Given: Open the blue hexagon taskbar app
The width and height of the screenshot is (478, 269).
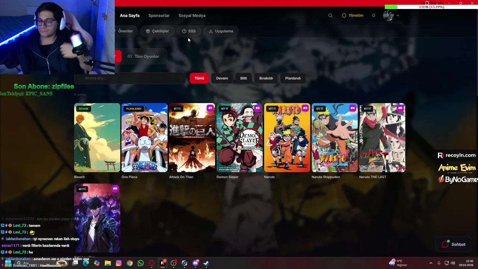Looking at the screenshot, I should pyautogui.click(x=184, y=263).
